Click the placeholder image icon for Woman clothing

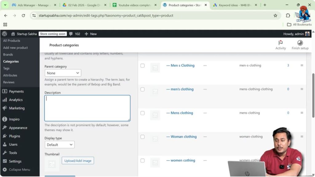click(155, 139)
